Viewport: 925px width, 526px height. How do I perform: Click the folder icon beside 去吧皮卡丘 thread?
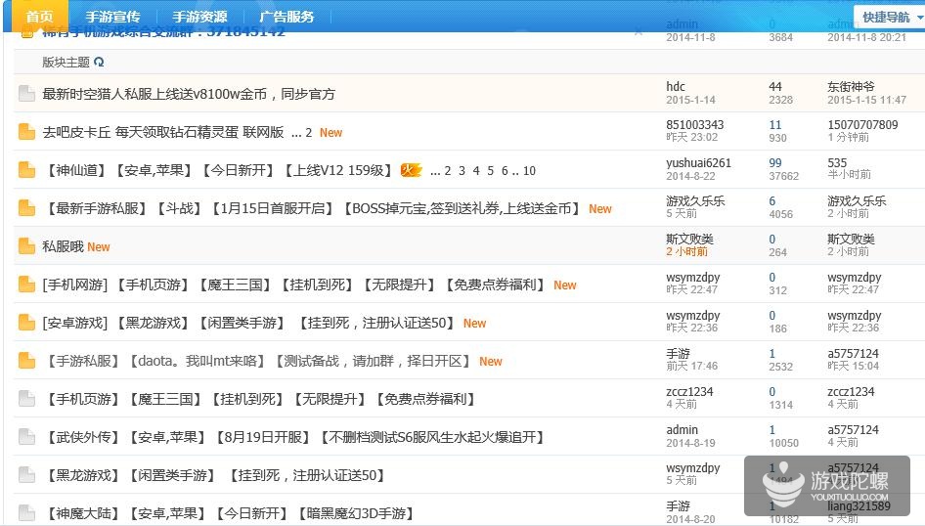(26, 132)
